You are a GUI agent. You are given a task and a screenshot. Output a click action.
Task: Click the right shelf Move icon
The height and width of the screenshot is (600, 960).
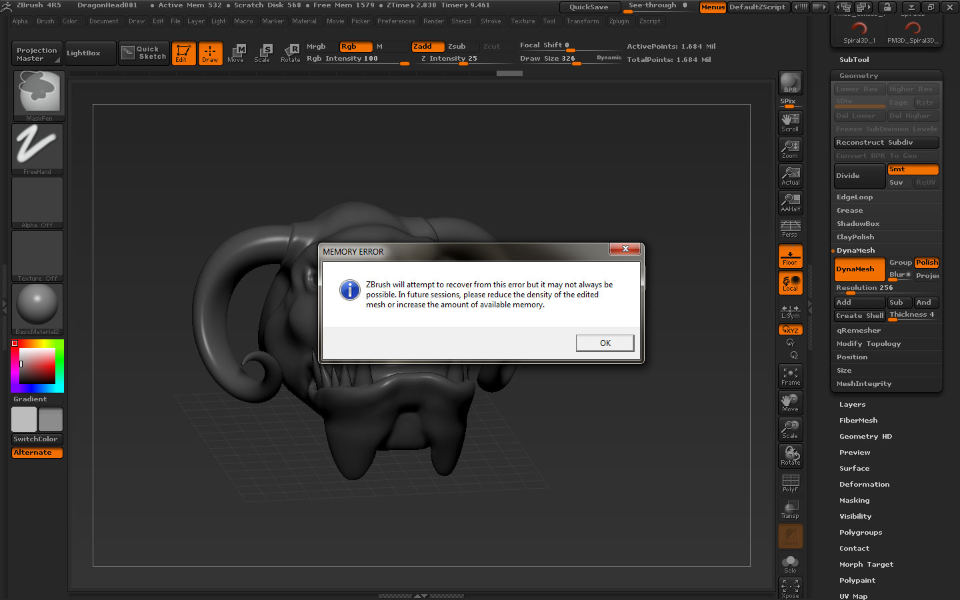coord(790,403)
